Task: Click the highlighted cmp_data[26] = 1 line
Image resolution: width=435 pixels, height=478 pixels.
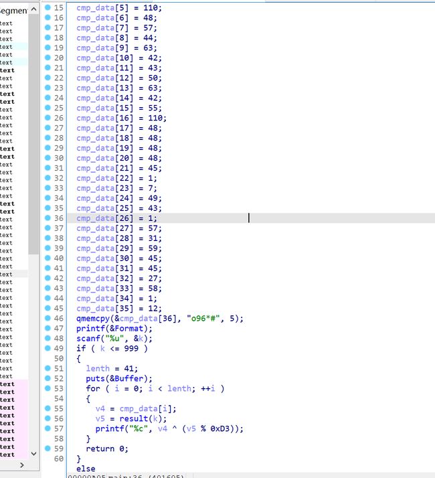Action: tap(116, 218)
